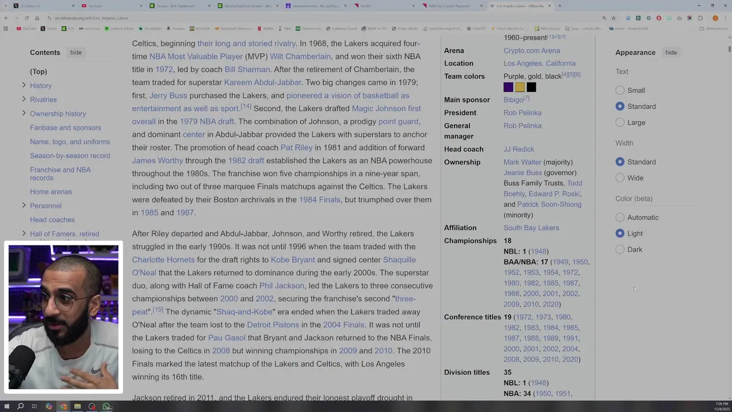Open the All Bookmarks folder

714,28
